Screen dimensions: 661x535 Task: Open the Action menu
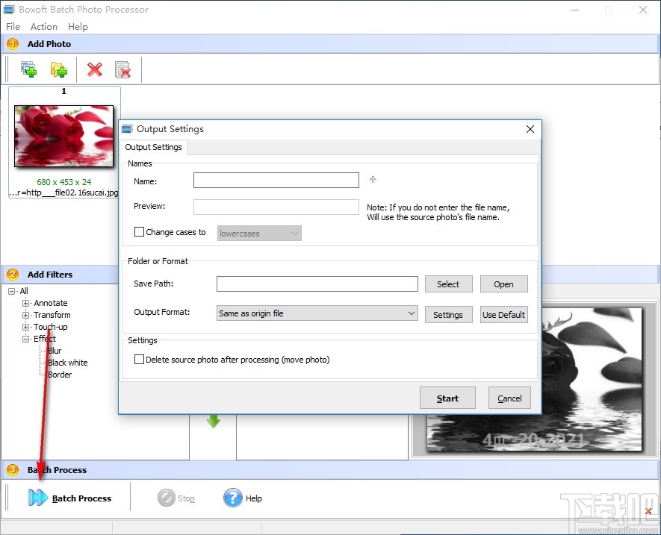coord(43,26)
